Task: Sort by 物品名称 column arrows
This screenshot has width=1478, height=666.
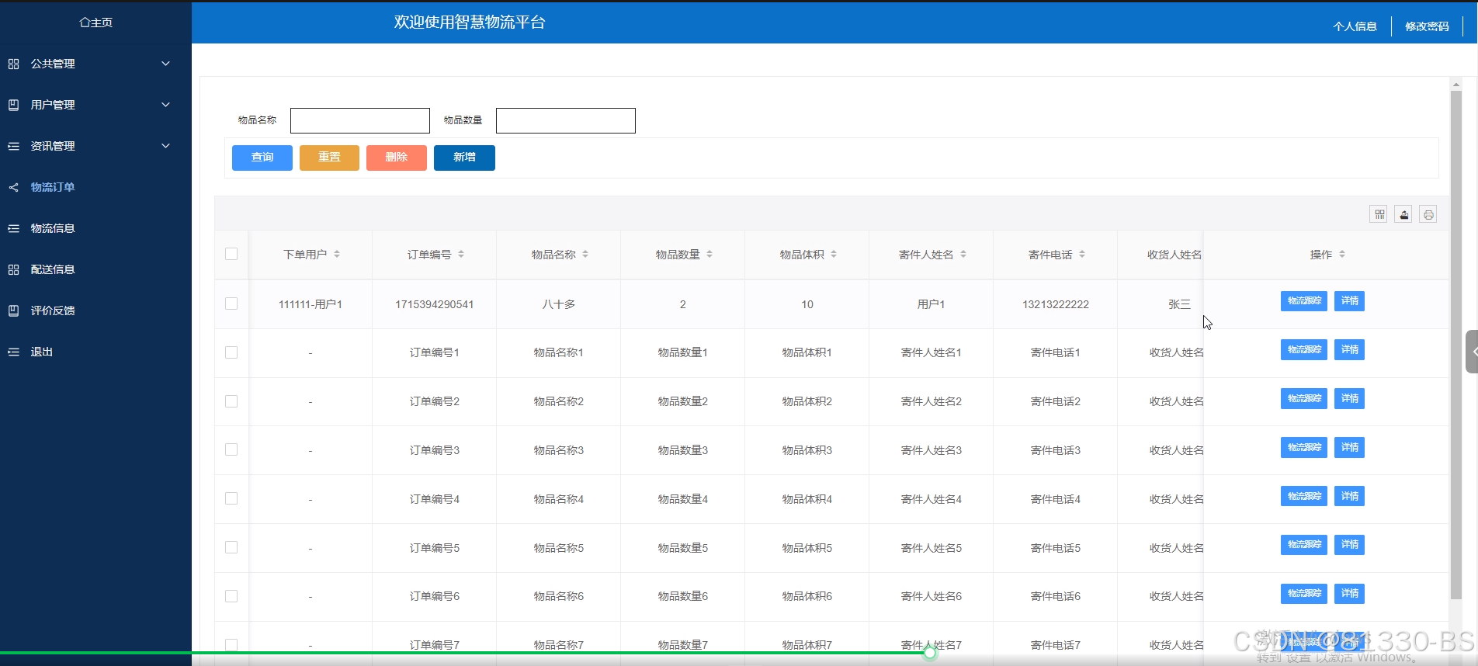Action: point(585,255)
